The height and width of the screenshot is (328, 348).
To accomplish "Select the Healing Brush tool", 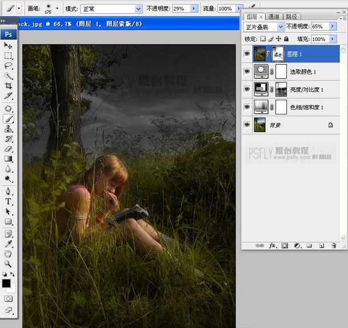I will [8, 109].
